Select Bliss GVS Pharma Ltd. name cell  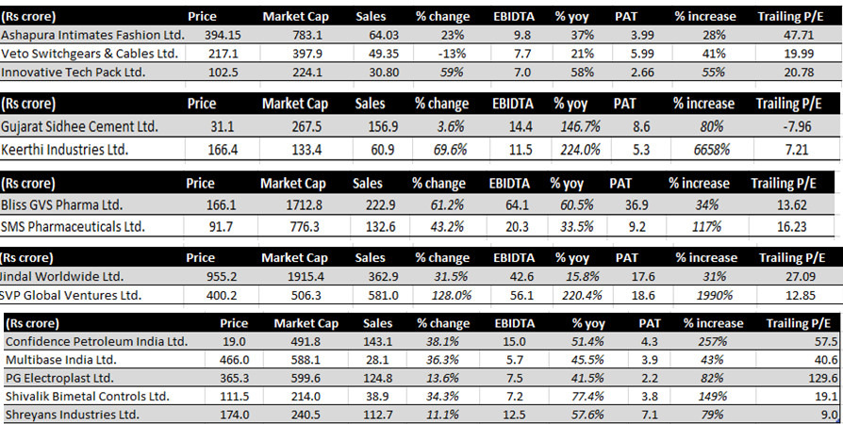tap(63, 204)
